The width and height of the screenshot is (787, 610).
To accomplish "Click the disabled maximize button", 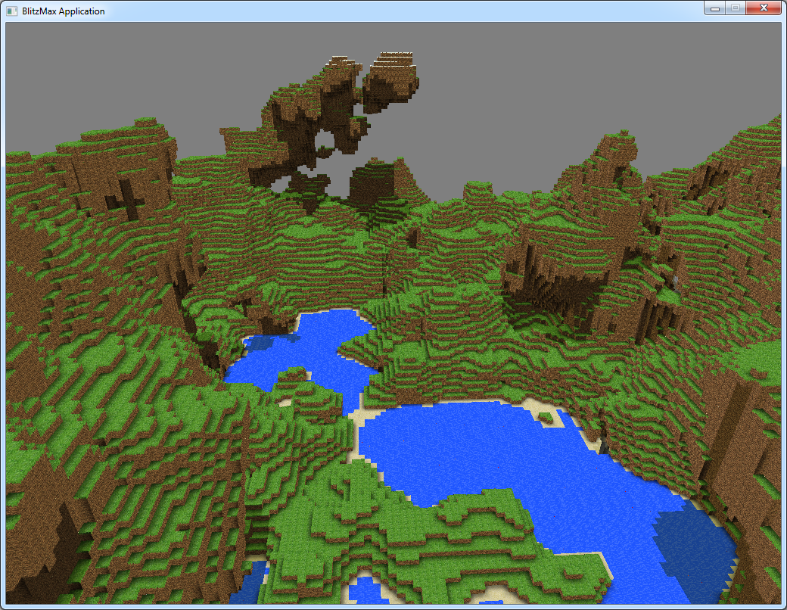I will (x=736, y=8).
